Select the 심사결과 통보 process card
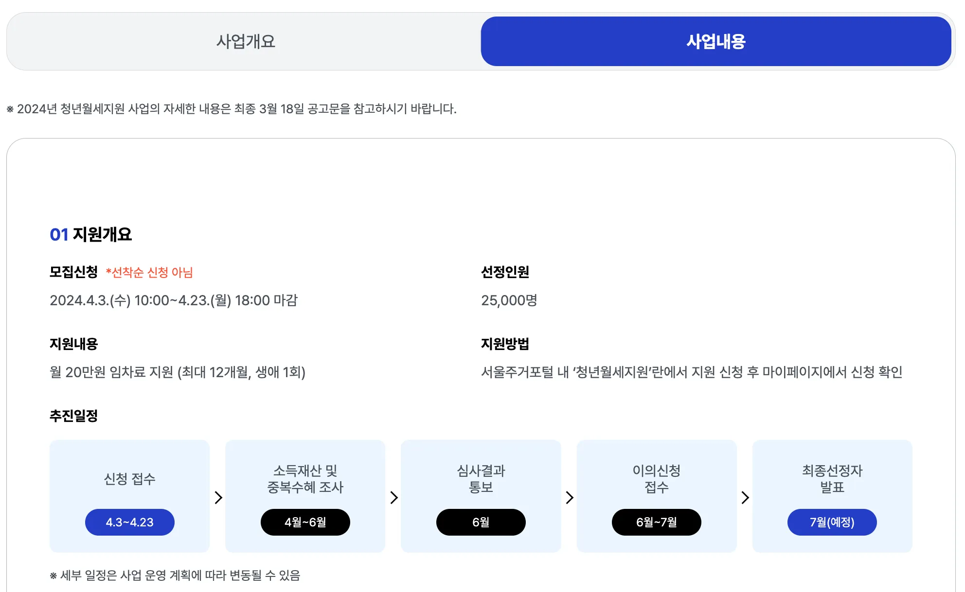965x592 pixels. coord(481,496)
